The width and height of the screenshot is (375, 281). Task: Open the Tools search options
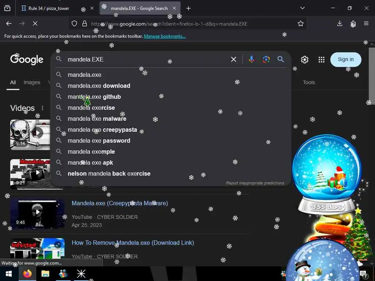point(309,82)
